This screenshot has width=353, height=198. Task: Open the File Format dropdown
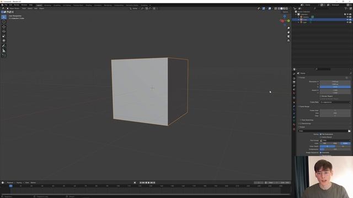click(335, 140)
